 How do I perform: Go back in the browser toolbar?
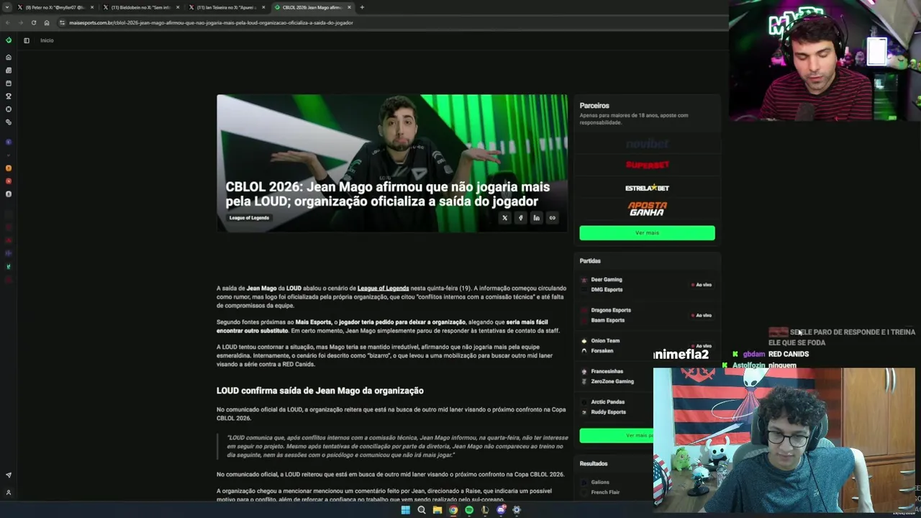tap(8, 22)
